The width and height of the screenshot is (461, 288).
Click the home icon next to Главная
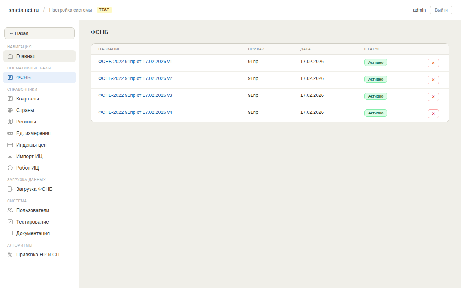click(x=10, y=56)
